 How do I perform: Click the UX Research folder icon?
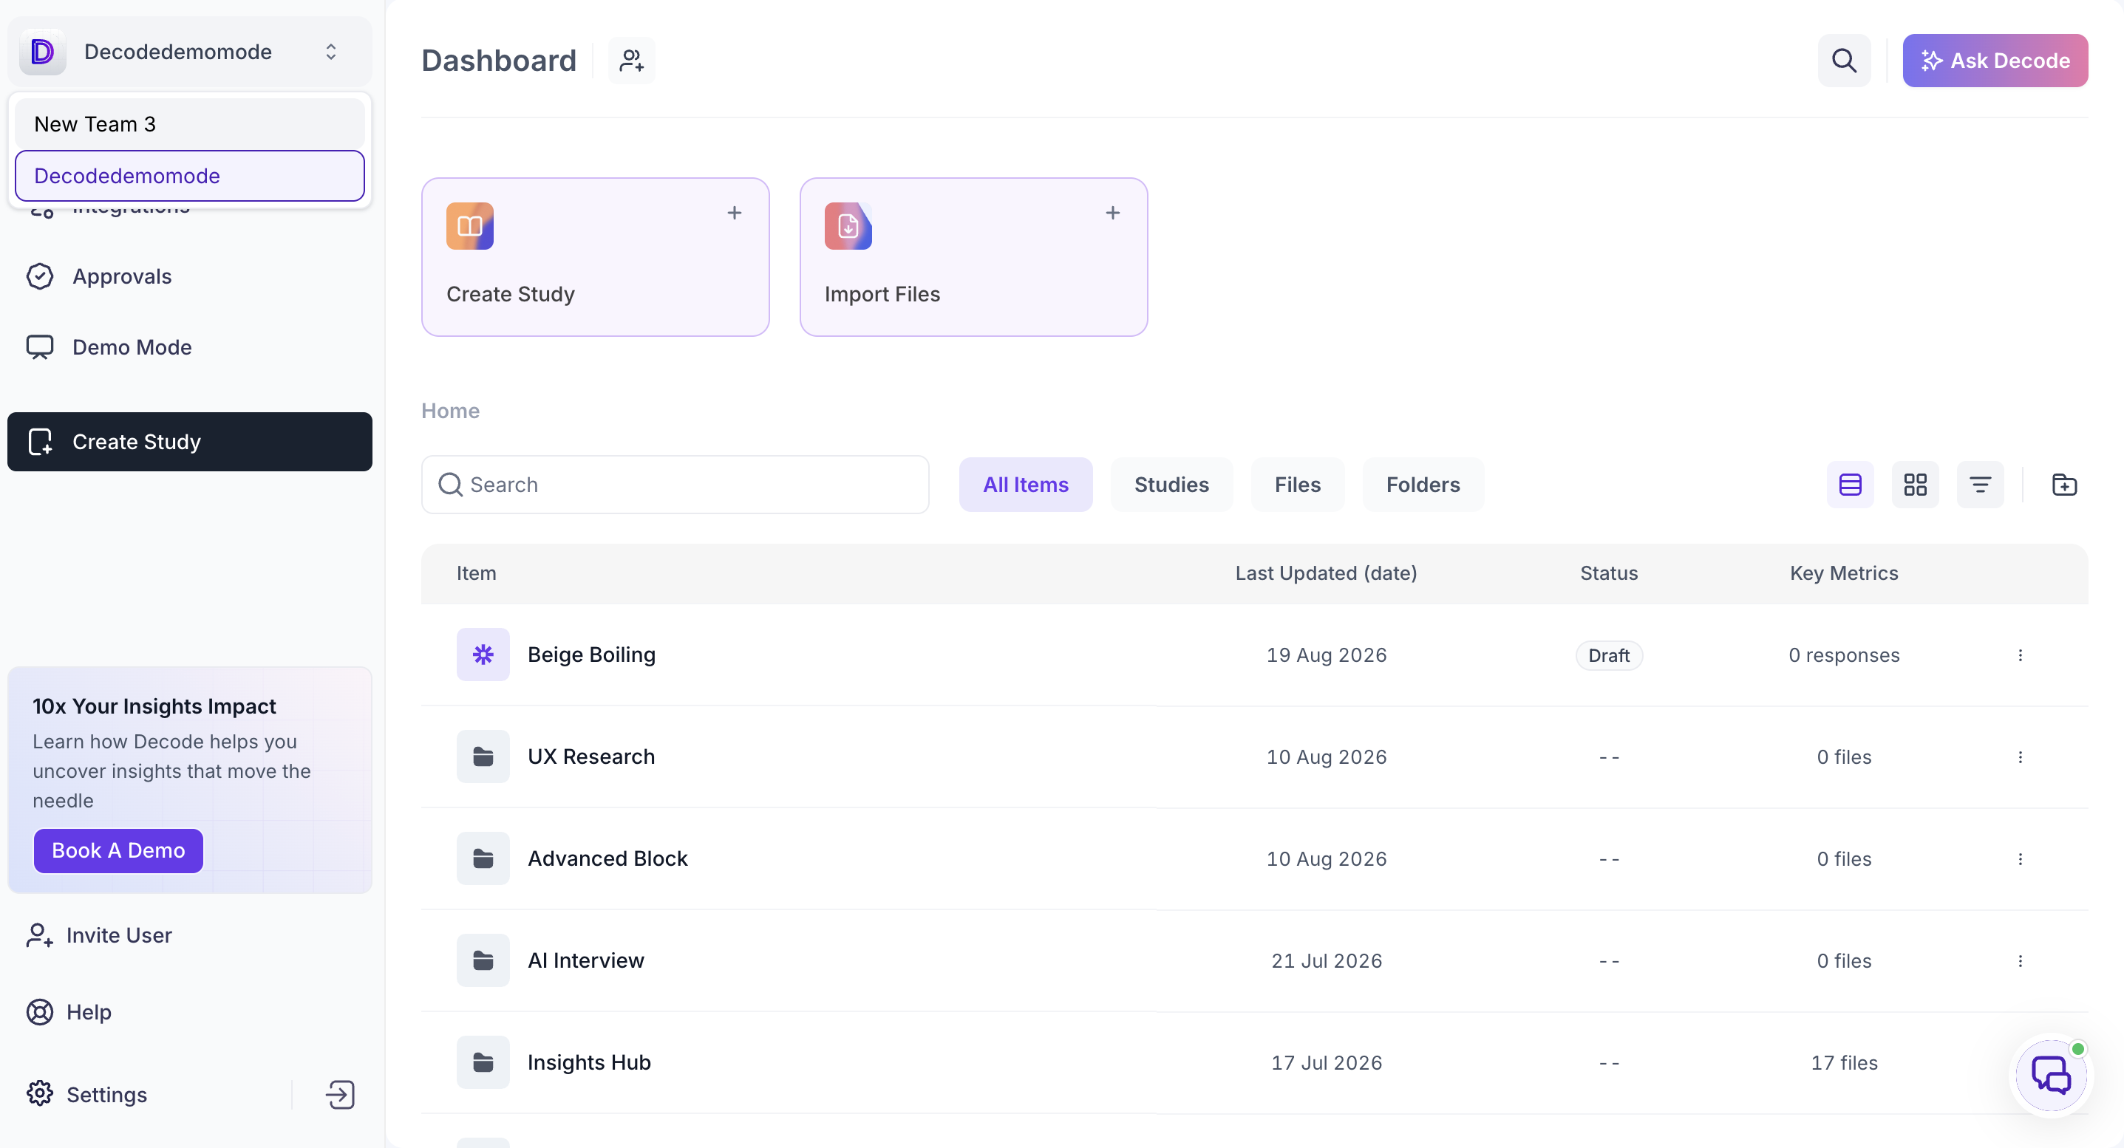tap(483, 756)
